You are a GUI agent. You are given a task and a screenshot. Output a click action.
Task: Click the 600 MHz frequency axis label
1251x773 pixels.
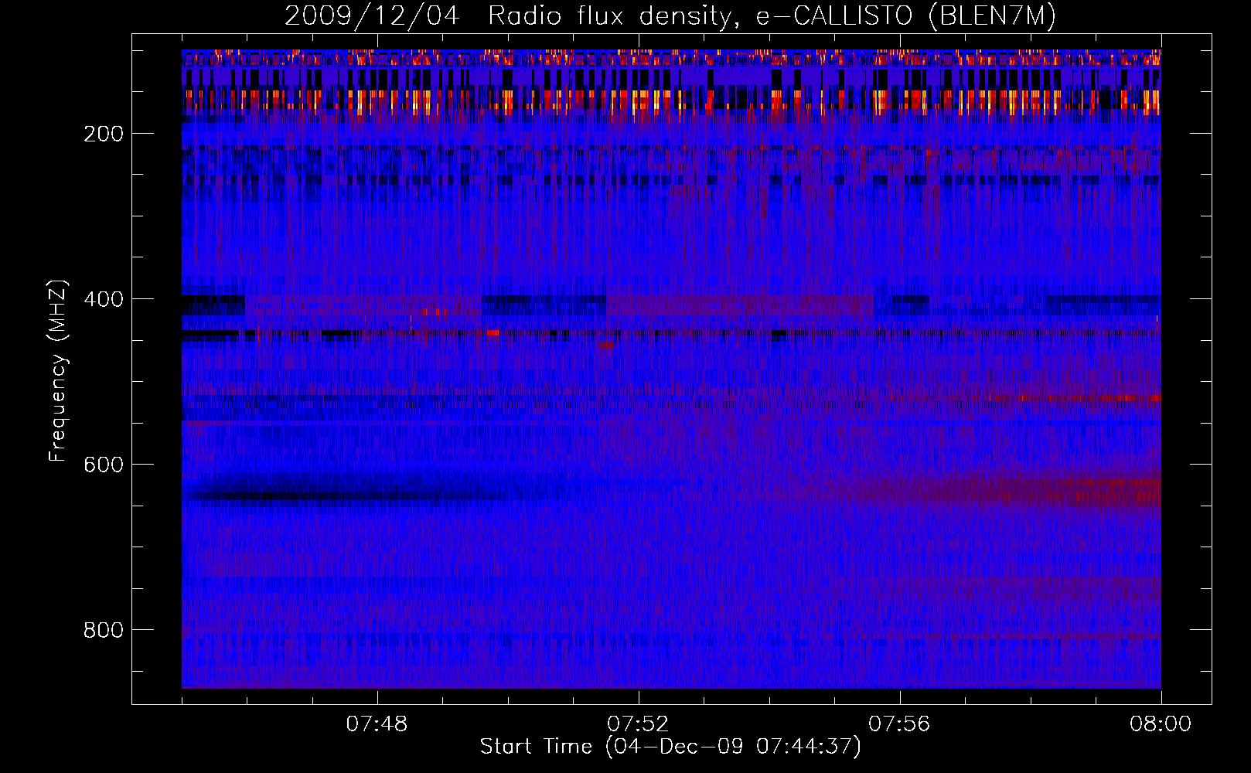pyautogui.click(x=104, y=465)
